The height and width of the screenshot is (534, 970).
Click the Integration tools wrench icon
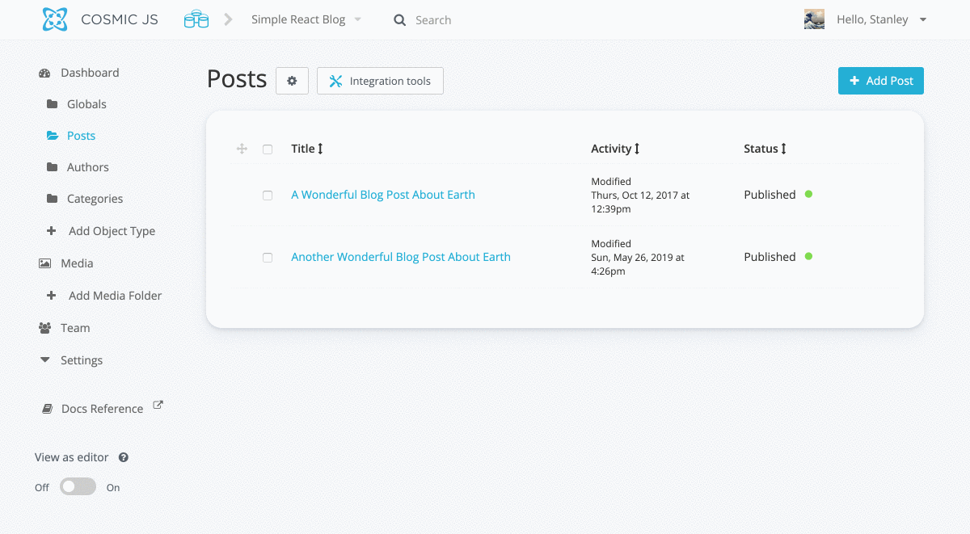[335, 81]
